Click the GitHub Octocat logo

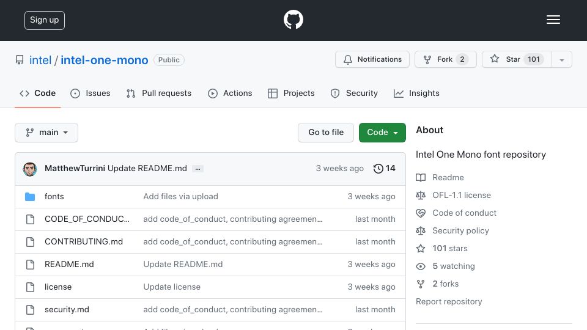tap(293, 20)
